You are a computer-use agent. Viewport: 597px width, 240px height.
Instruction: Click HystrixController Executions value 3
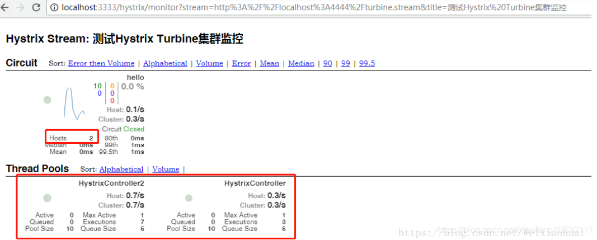284,222
